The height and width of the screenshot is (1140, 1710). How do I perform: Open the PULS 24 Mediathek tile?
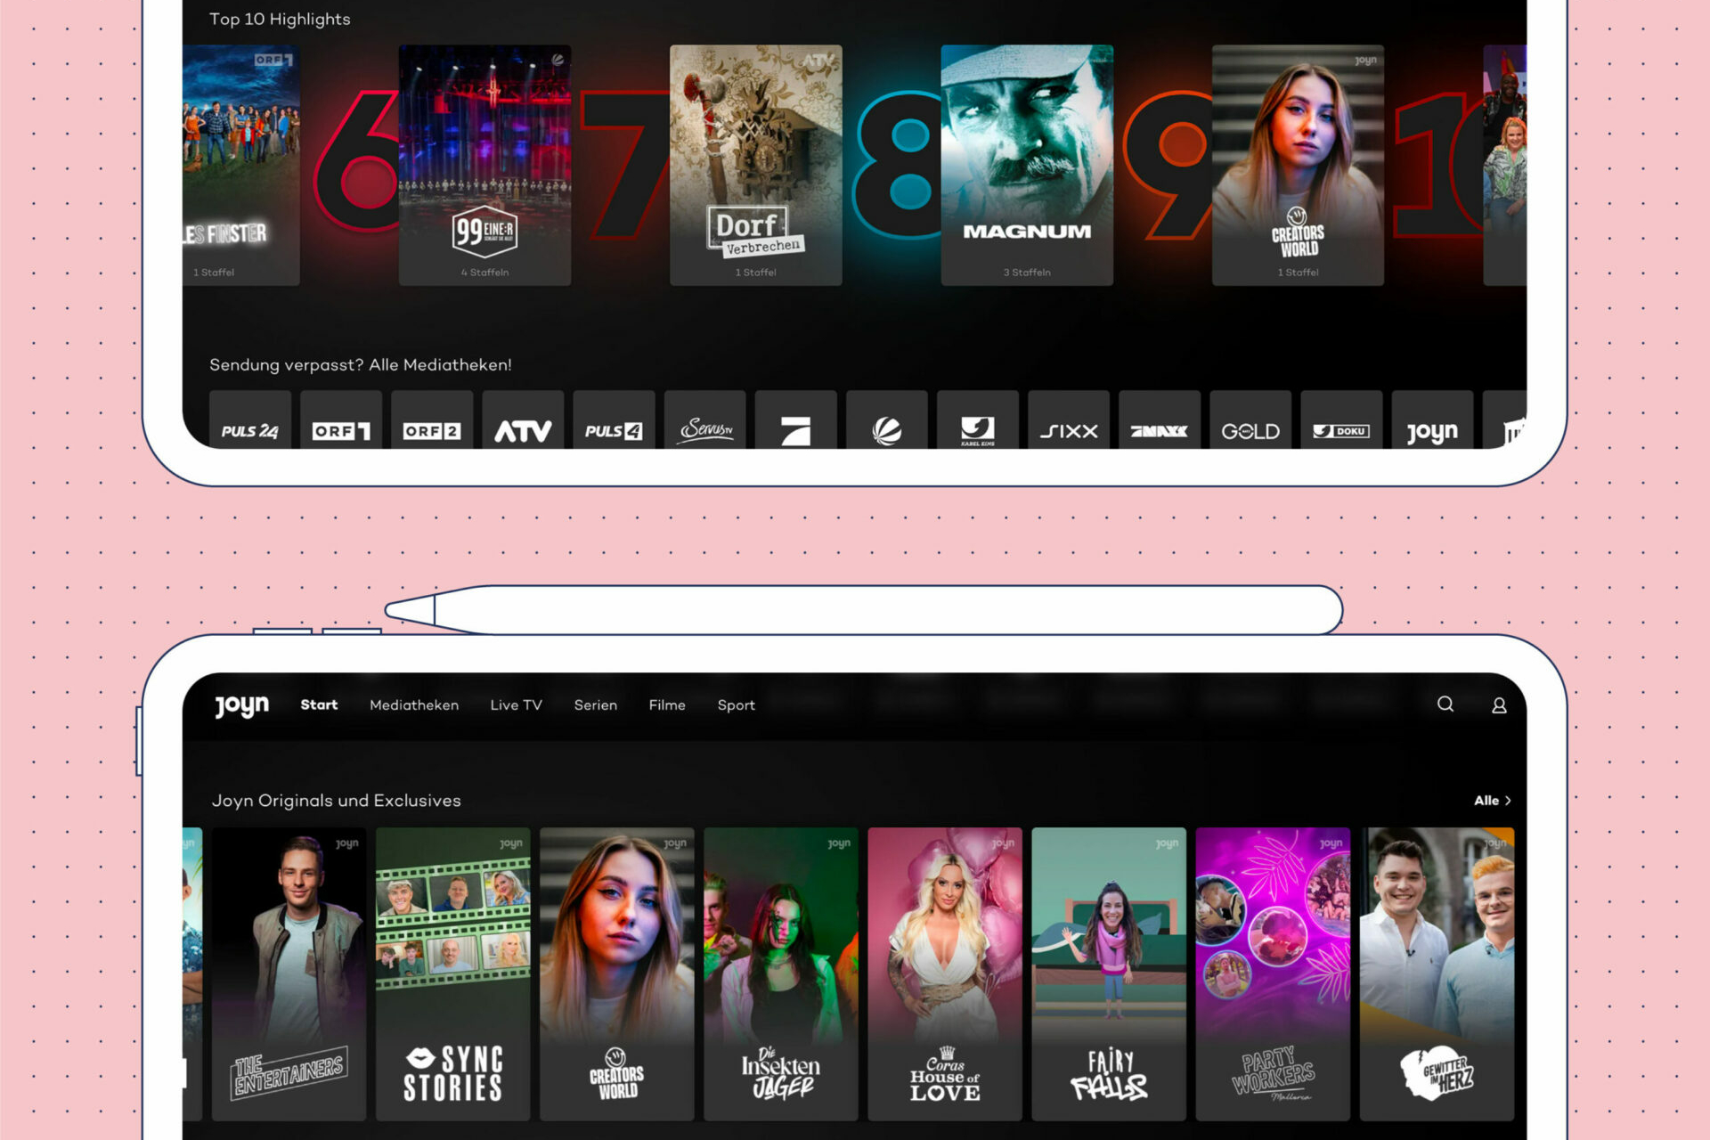250,419
